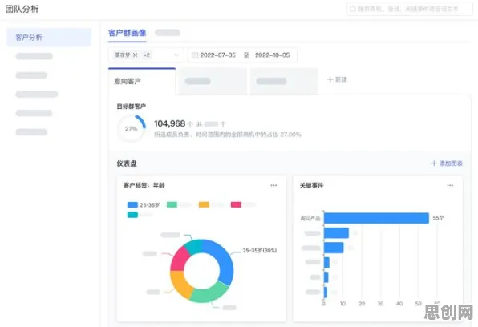478x327 pixels.
Task: Open the calendar icon in date range
Action: 195,55
